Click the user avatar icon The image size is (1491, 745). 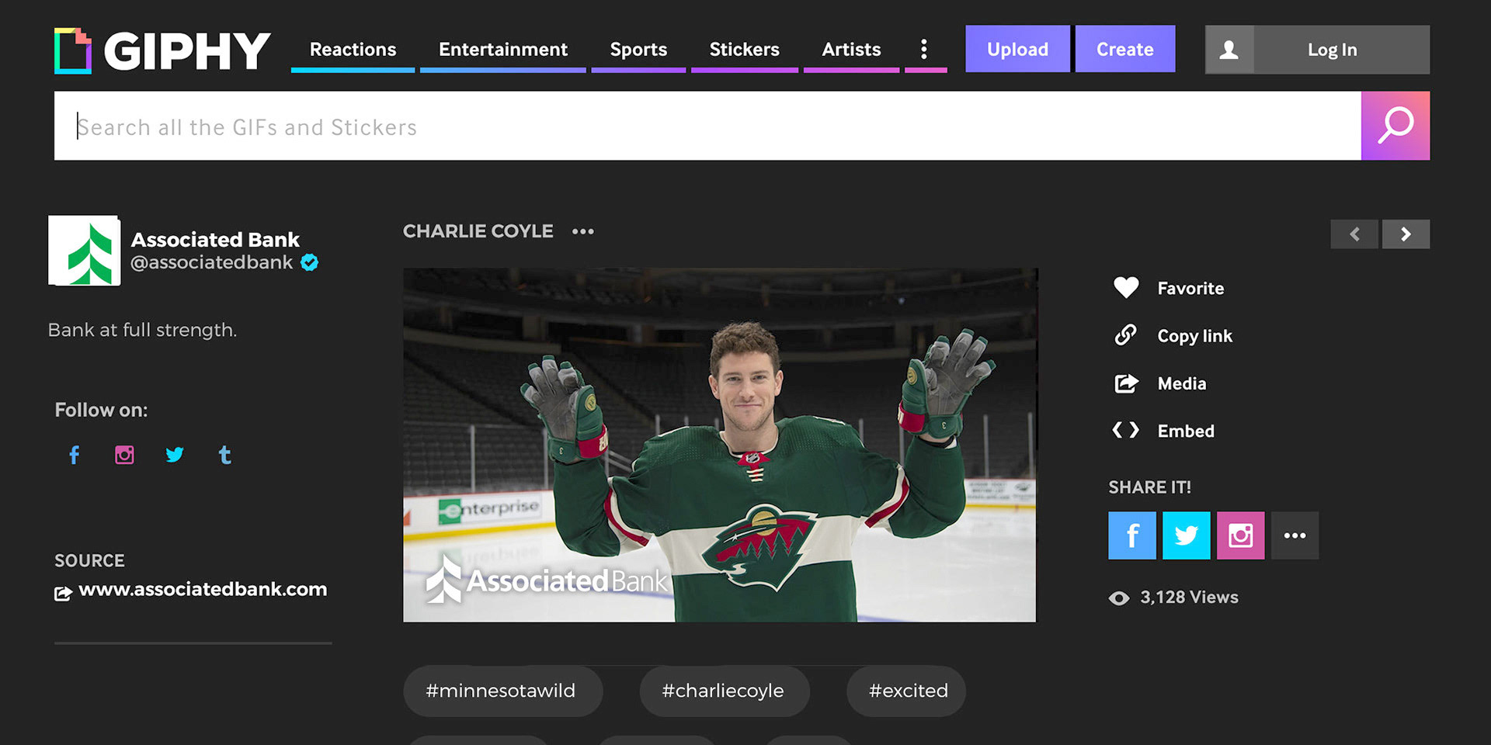(x=1229, y=50)
